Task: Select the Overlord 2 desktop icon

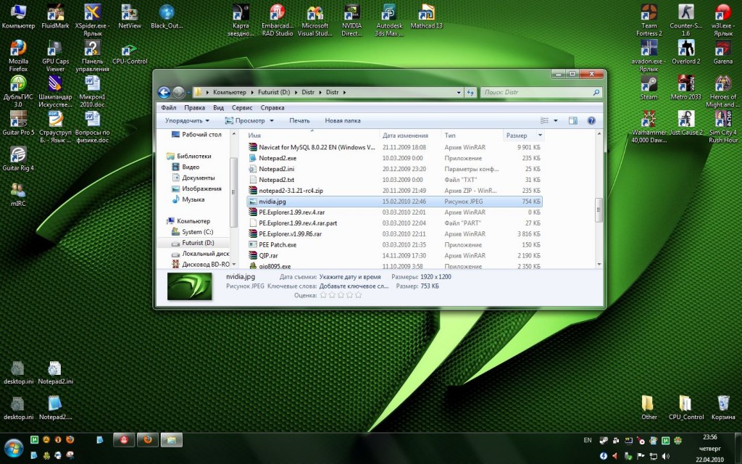Action: pyautogui.click(x=685, y=52)
